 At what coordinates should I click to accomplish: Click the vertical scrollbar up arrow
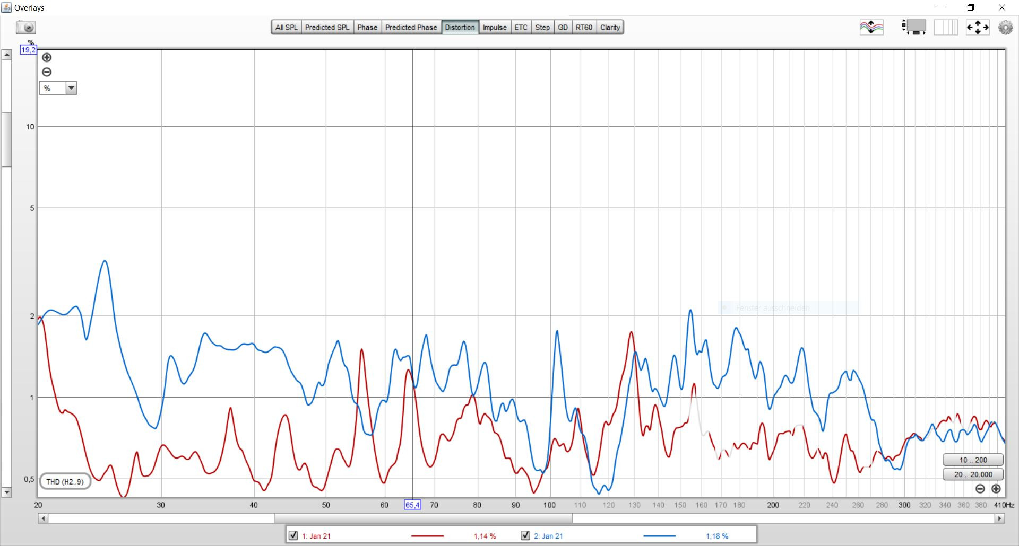pos(6,55)
